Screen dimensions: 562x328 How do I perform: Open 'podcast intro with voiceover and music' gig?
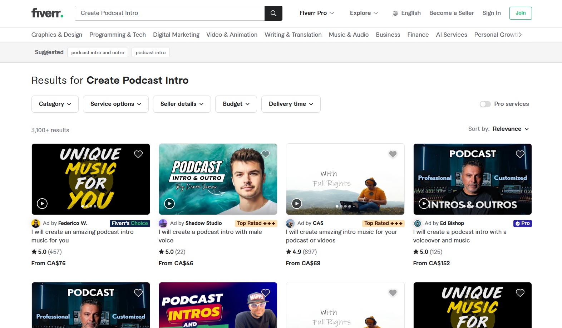pos(460,236)
